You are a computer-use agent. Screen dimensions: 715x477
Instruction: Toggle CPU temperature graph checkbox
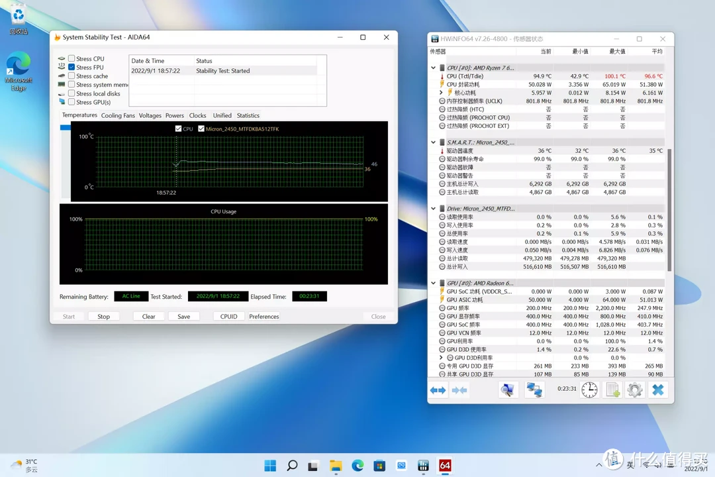coord(178,129)
